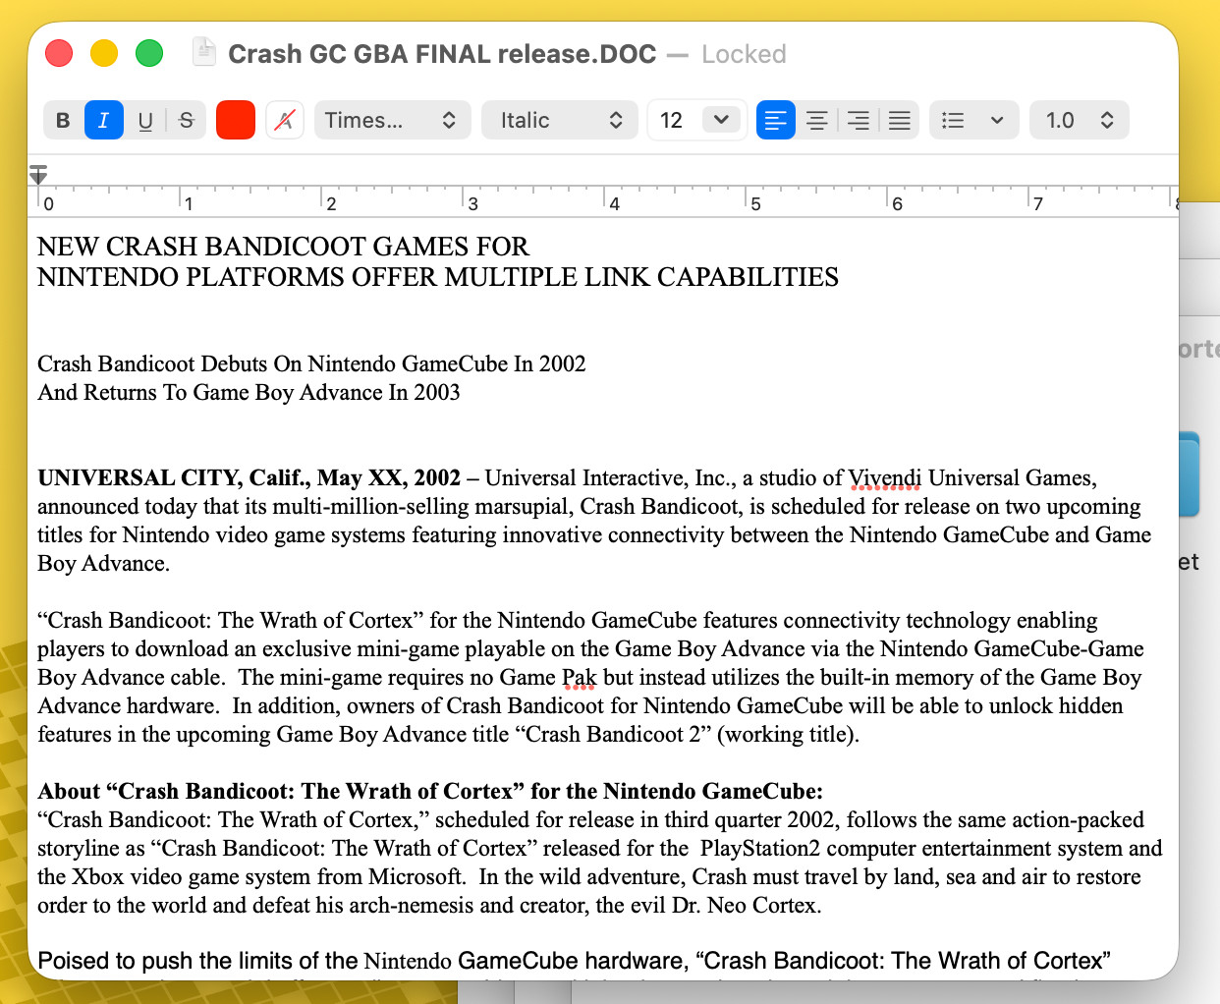Center align the text

[x=817, y=120]
